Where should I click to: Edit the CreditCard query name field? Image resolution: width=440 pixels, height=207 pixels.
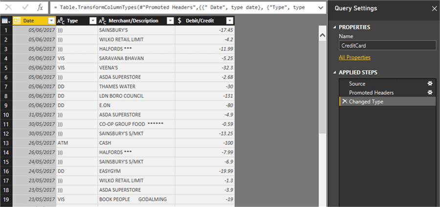click(388, 46)
